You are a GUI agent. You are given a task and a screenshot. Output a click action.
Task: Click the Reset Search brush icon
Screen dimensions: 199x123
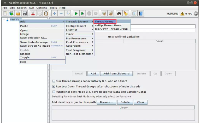(126, 13)
